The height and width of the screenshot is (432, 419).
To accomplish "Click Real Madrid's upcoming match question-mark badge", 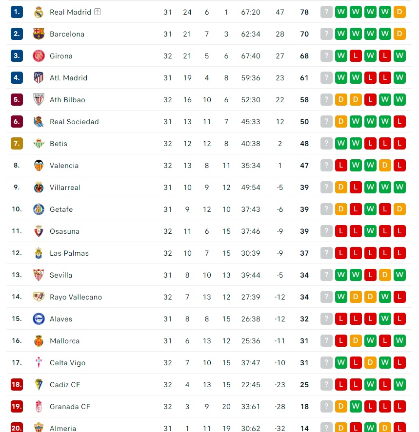I will point(326,12).
